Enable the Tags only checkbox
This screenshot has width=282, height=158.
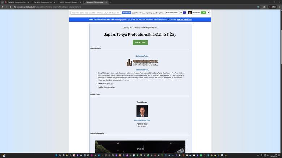144,13
